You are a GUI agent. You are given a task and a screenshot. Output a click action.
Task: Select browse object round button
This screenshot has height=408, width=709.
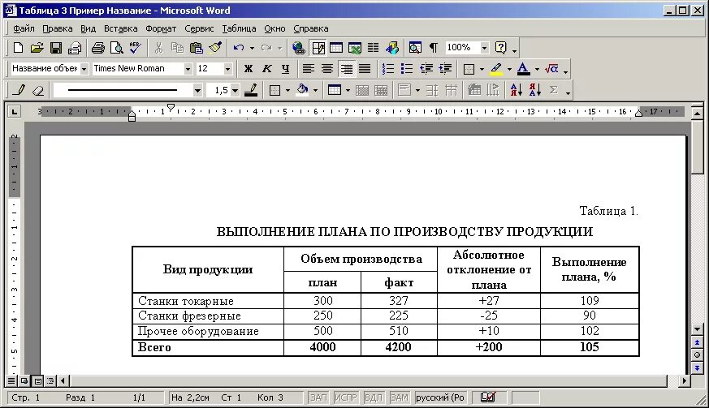click(x=697, y=355)
